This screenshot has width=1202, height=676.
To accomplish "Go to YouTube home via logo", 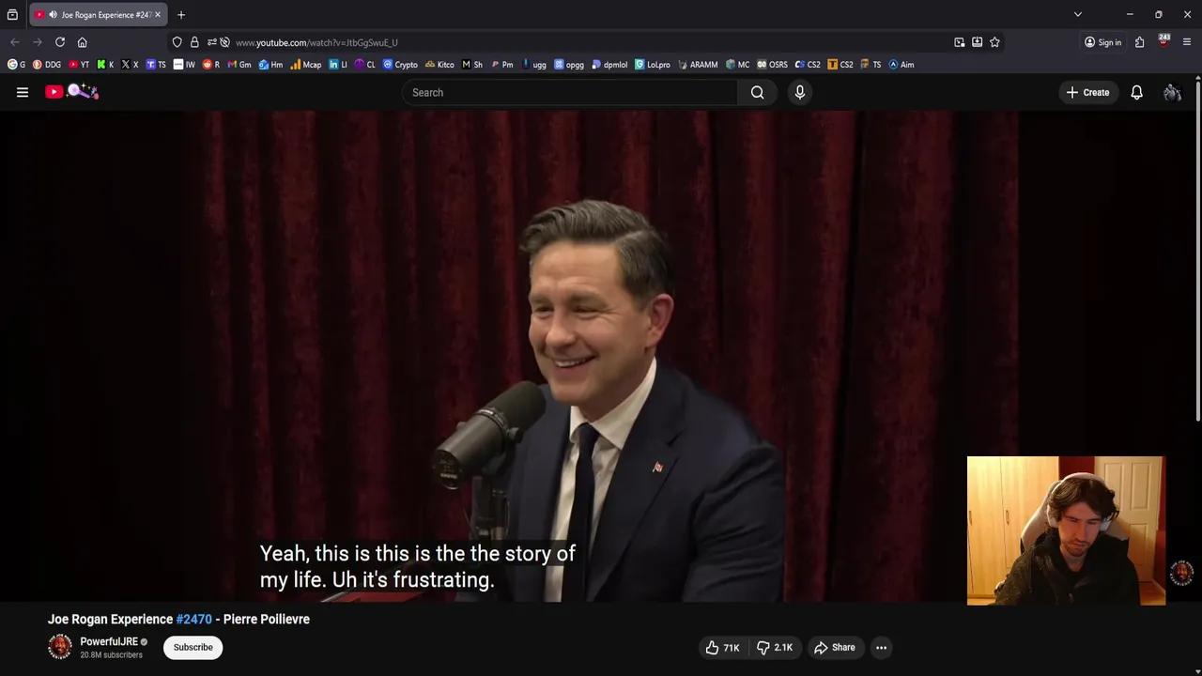I will (71, 91).
